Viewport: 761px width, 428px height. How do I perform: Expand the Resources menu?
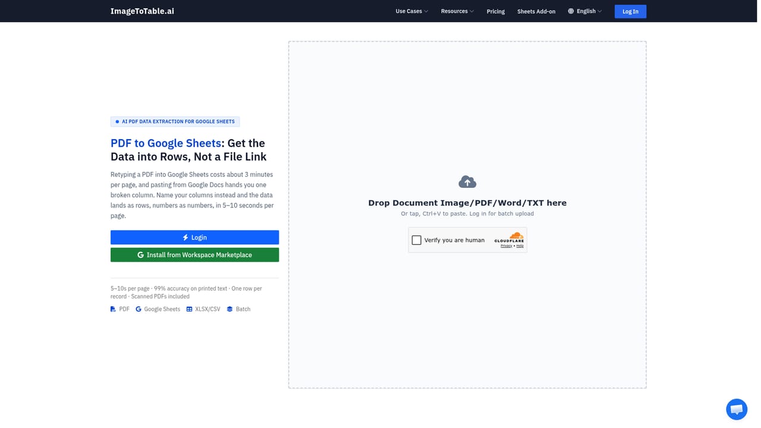click(x=457, y=11)
